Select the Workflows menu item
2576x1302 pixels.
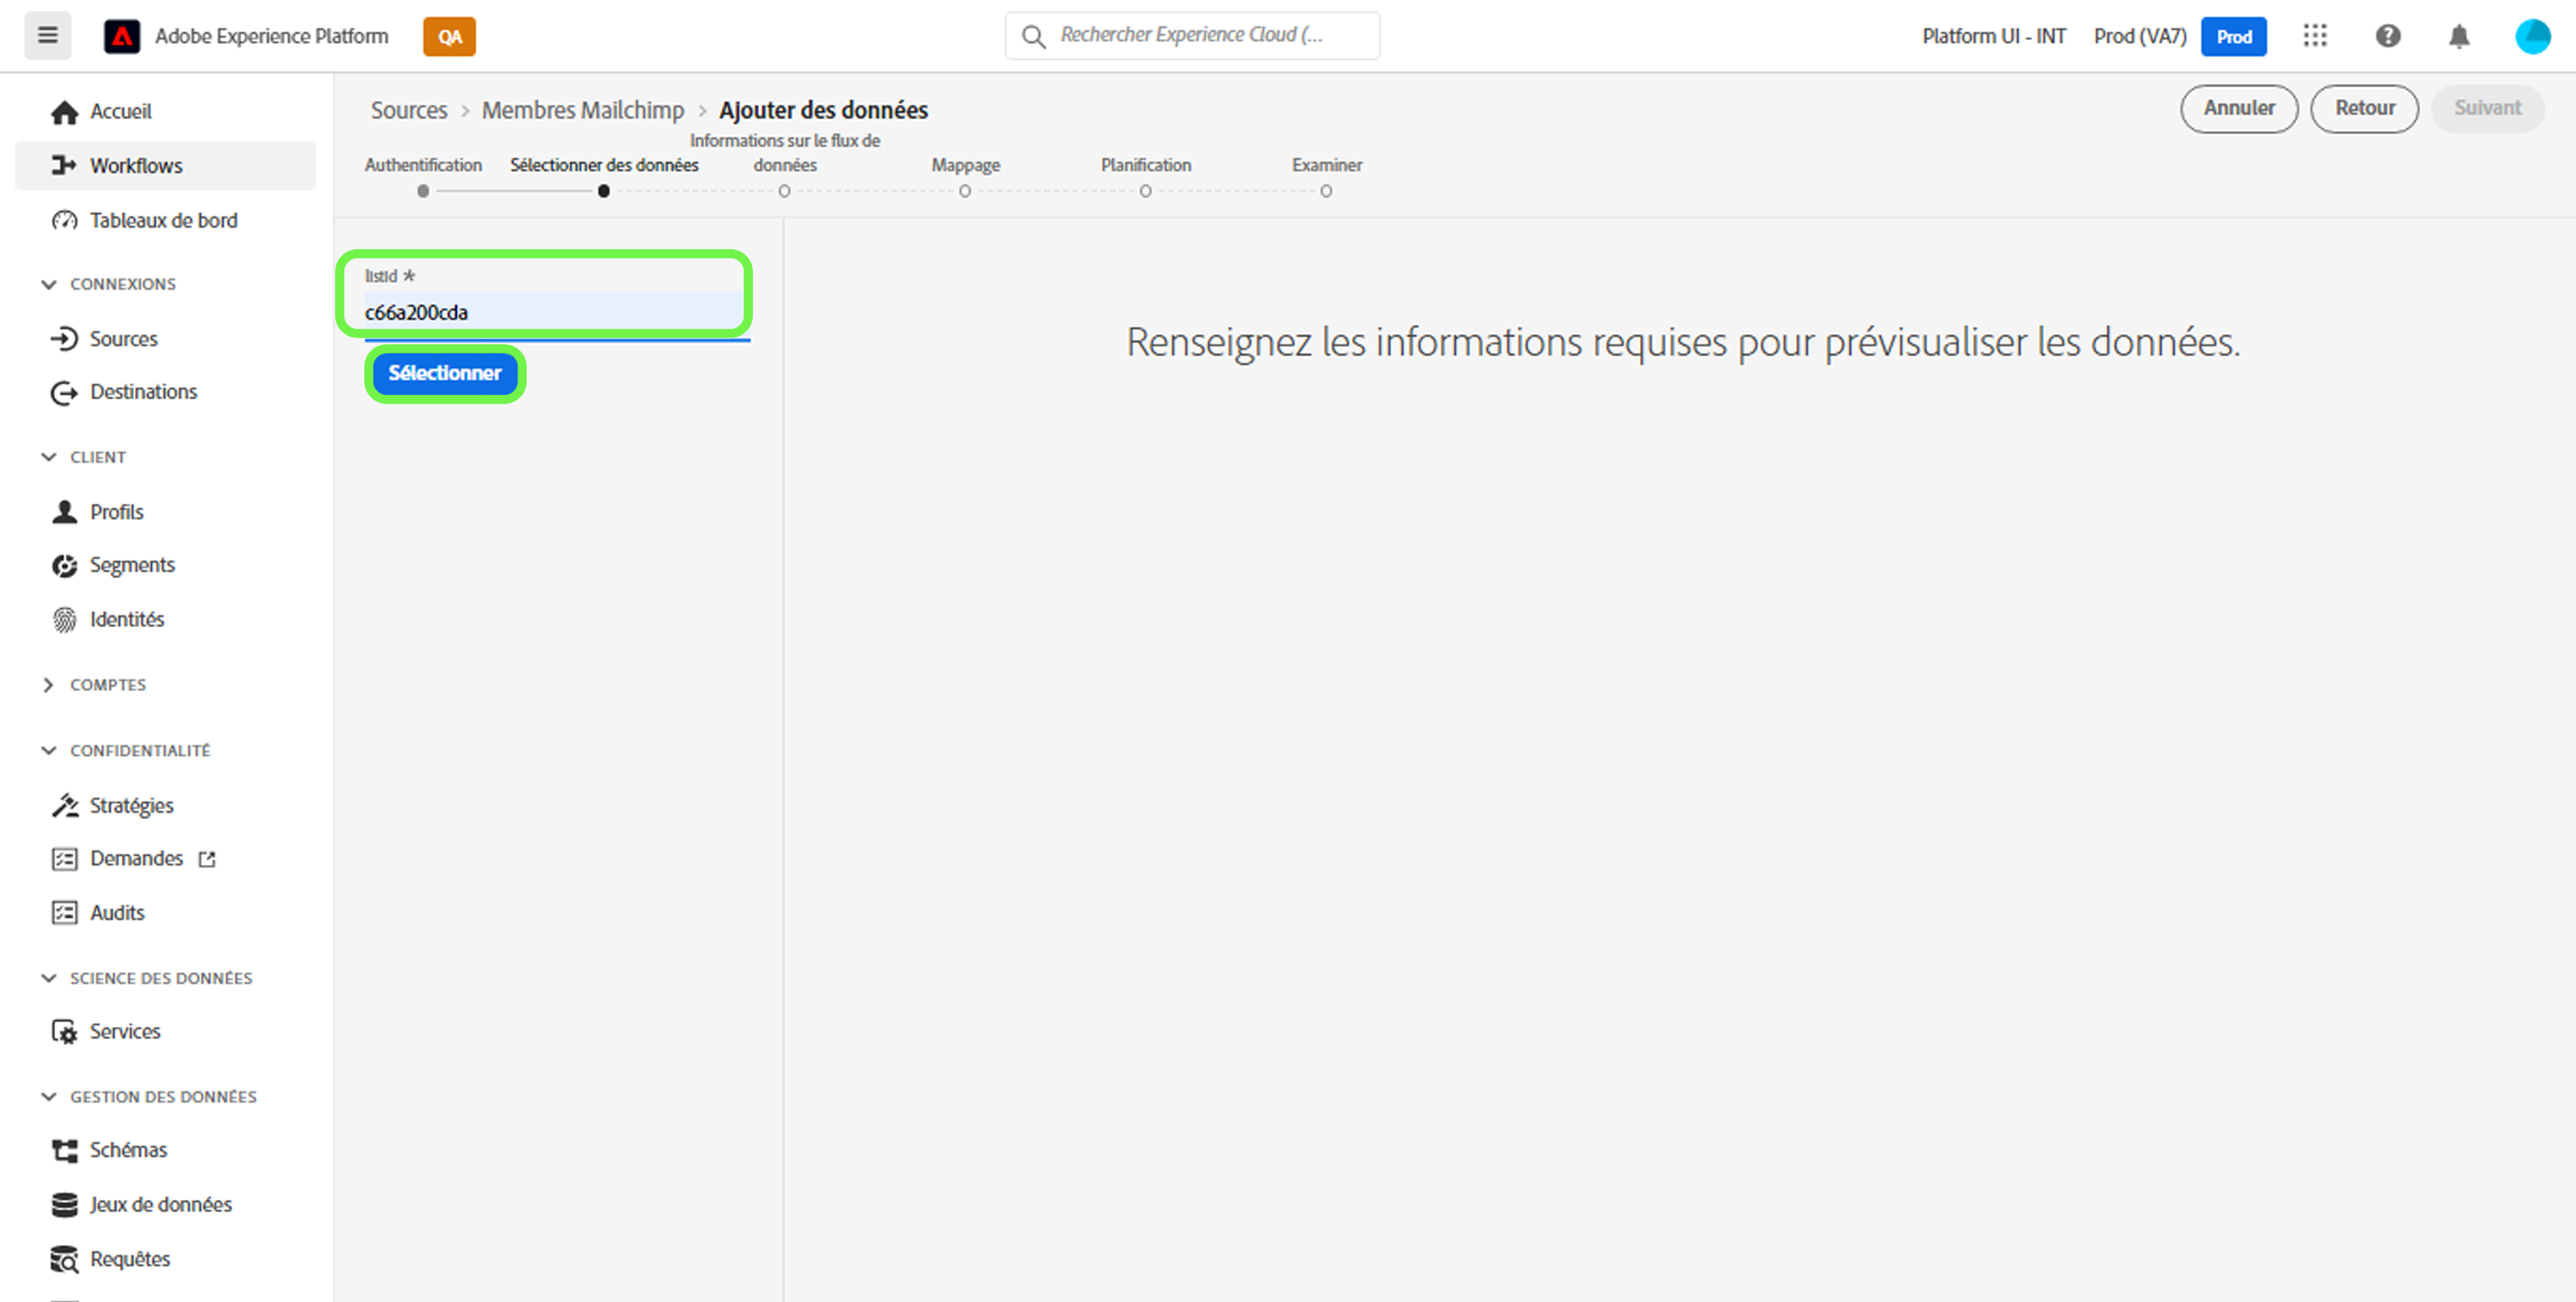(136, 165)
